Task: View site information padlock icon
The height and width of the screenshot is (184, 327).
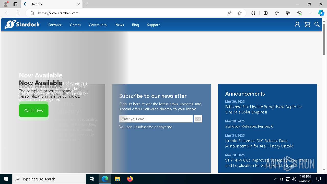Action: (32, 13)
